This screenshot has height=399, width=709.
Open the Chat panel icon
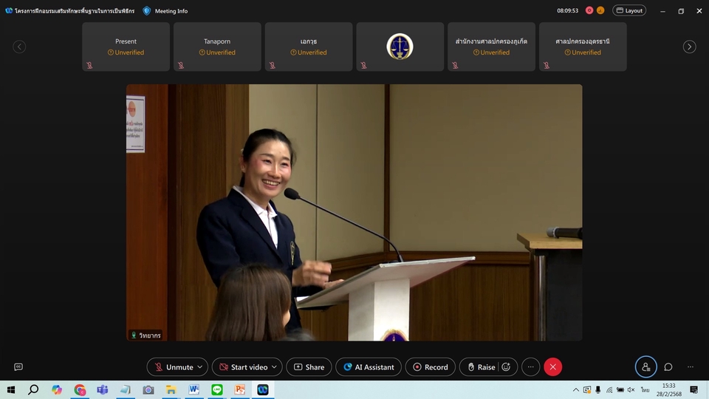[x=668, y=366]
